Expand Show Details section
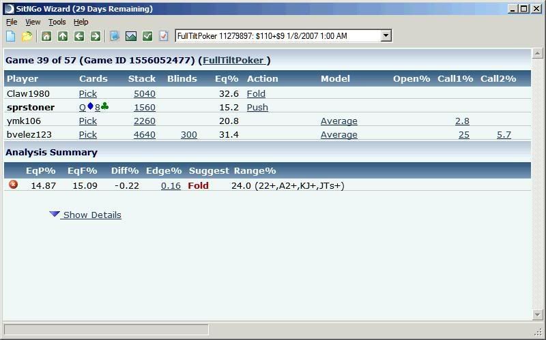Viewport: 546px width, 340px height. click(x=86, y=215)
